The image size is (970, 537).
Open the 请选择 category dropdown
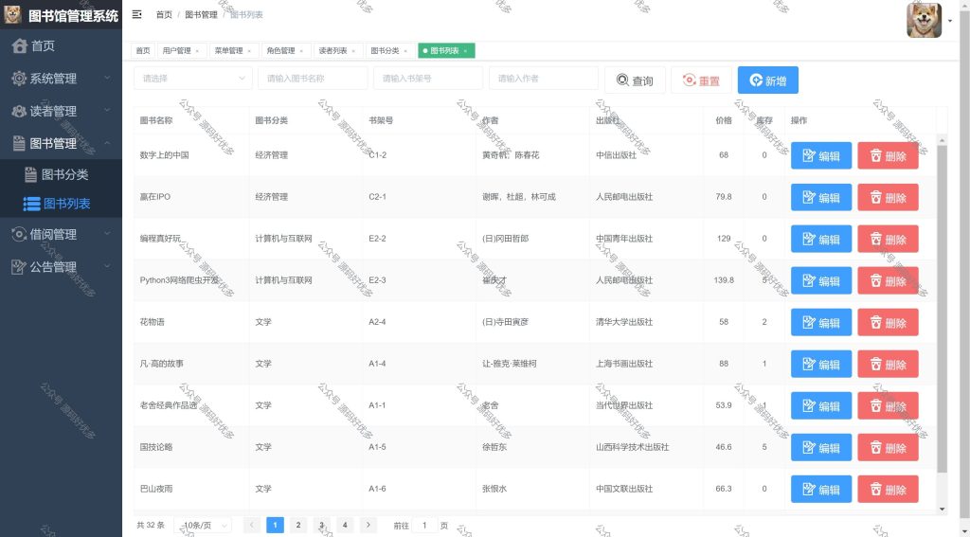(x=193, y=79)
